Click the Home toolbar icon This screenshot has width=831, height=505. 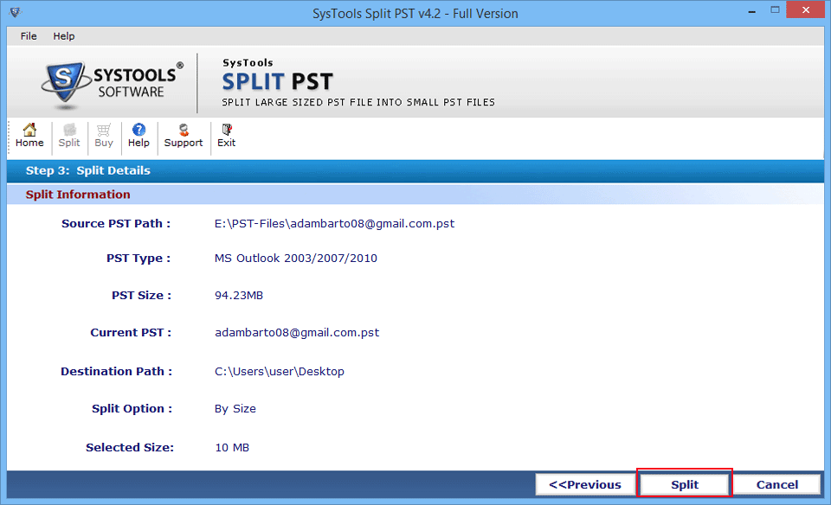(29, 135)
